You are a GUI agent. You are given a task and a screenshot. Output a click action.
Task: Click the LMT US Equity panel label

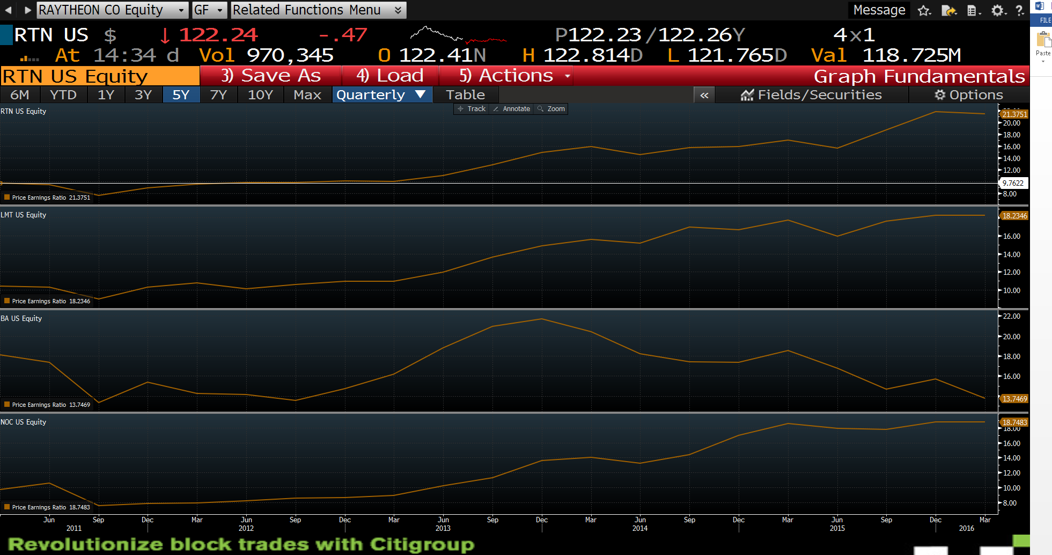(x=23, y=215)
